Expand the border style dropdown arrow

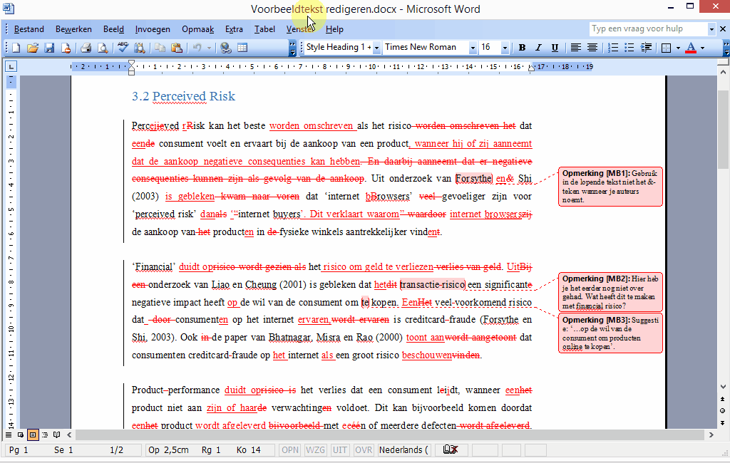[x=678, y=48]
